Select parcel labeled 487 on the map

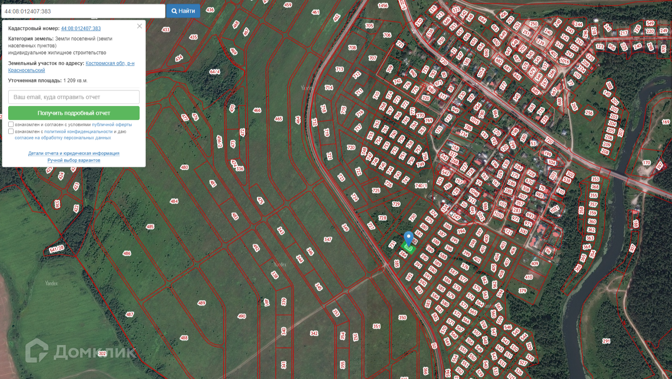tap(130, 315)
